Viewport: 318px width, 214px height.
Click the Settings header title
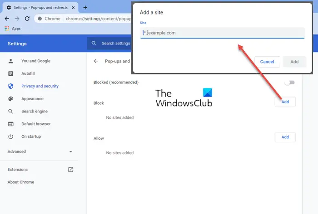click(x=17, y=44)
